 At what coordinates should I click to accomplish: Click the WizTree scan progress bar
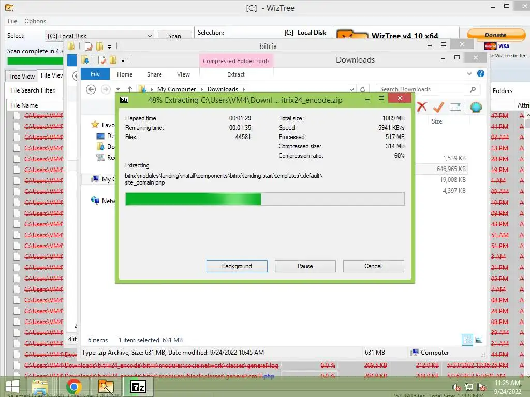point(35,61)
